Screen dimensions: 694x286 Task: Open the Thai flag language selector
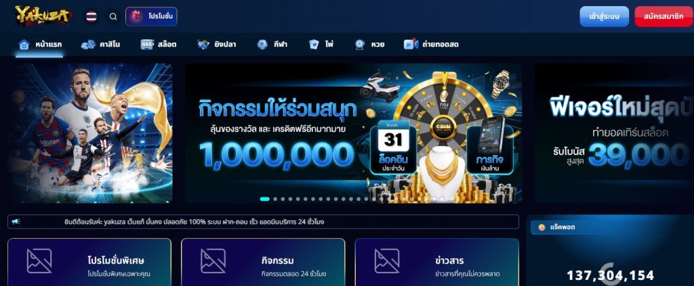pyautogui.click(x=91, y=17)
